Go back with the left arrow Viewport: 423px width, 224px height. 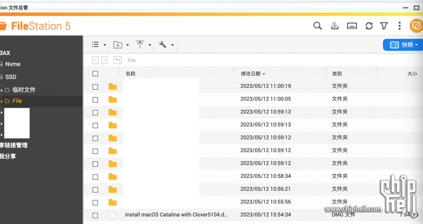(x=95, y=60)
